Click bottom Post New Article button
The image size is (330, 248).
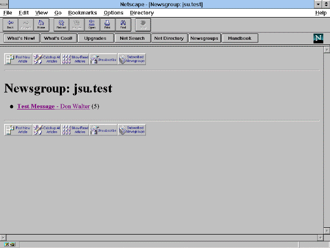(x=18, y=130)
